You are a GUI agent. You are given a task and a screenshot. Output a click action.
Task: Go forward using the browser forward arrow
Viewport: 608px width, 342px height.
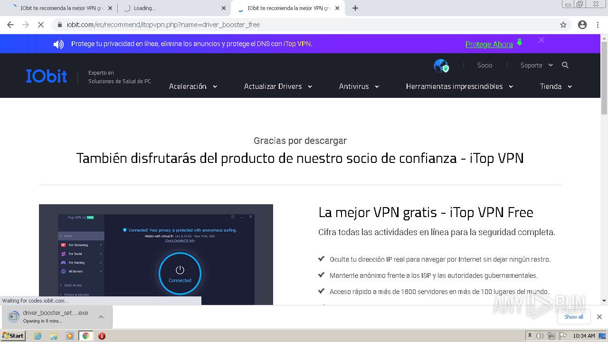pos(26,25)
